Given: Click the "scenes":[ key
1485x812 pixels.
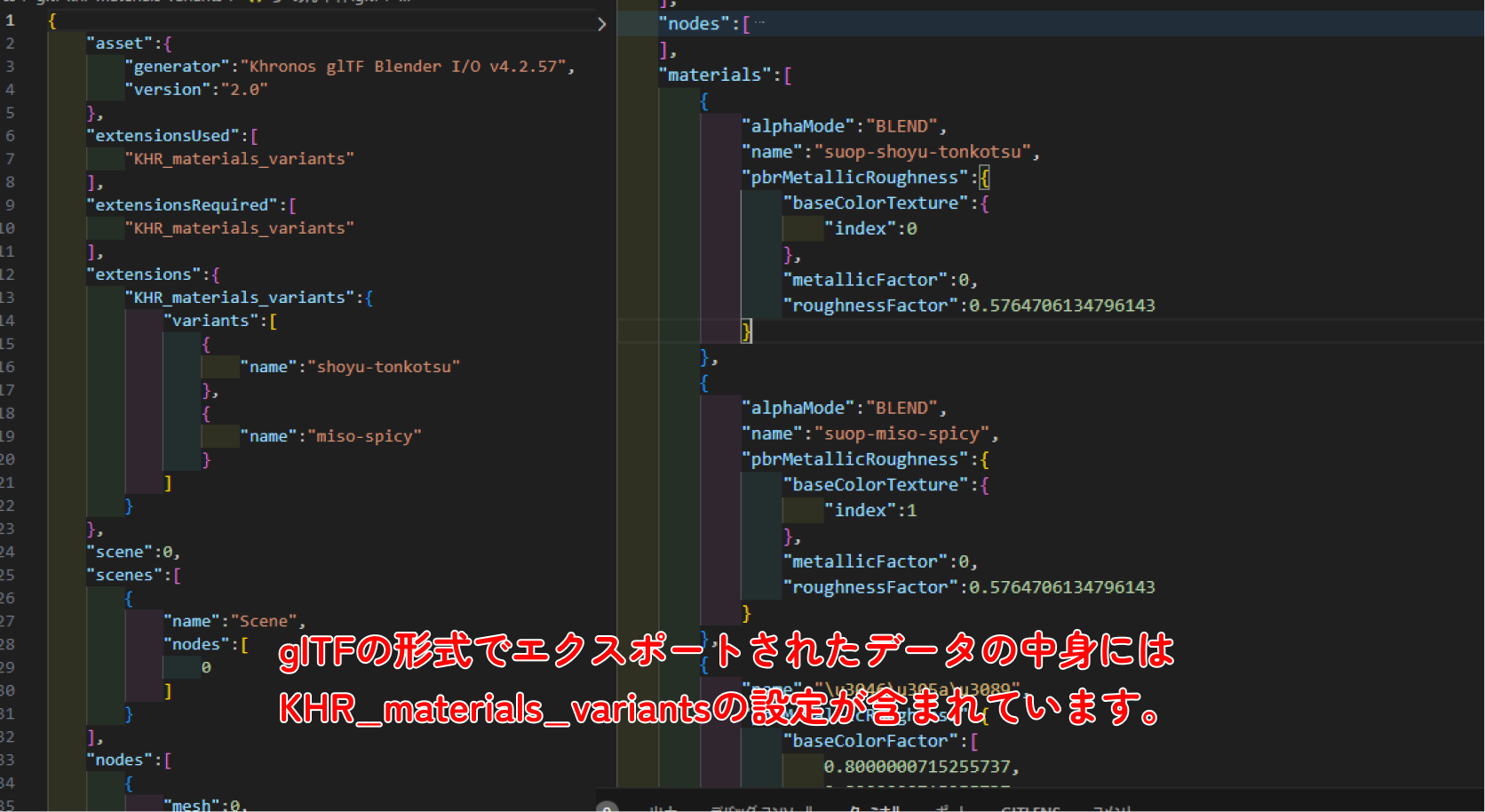Looking at the screenshot, I should tap(133, 575).
